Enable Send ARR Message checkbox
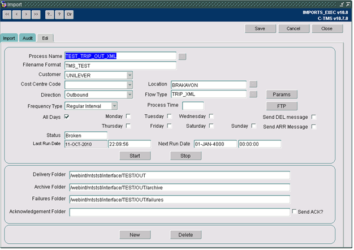Viewport: 354px width, 250px height. click(314, 127)
